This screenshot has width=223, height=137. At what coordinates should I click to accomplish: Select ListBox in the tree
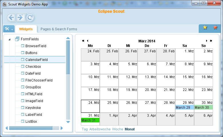coord(31,121)
